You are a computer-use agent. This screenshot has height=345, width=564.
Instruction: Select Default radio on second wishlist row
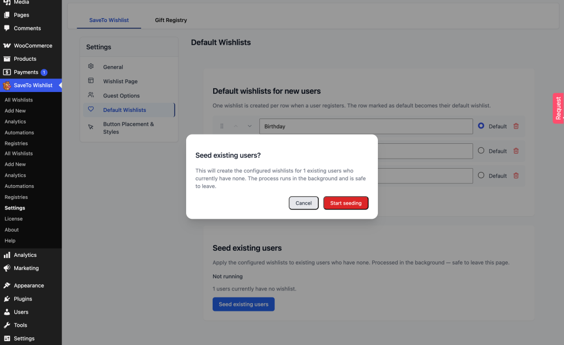click(x=481, y=151)
